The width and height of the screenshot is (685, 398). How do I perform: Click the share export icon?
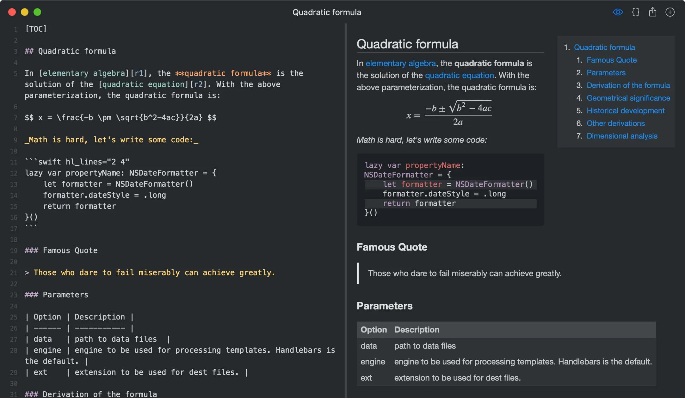(653, 12)
